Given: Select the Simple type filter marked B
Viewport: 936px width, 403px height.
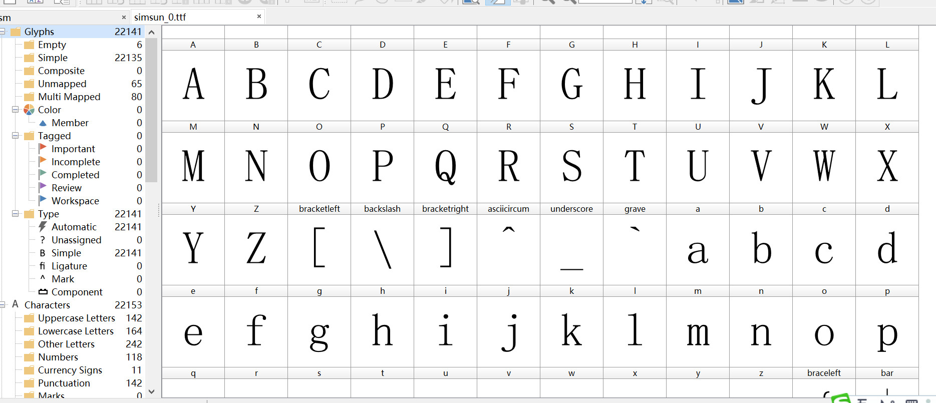Looking at the screenshot, I should click(x=66, y=253).
